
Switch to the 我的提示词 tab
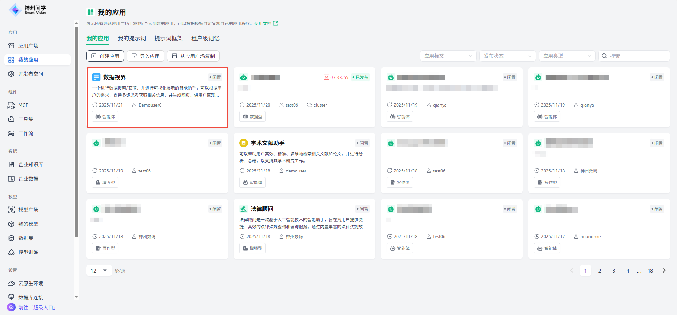pos(132,38)
